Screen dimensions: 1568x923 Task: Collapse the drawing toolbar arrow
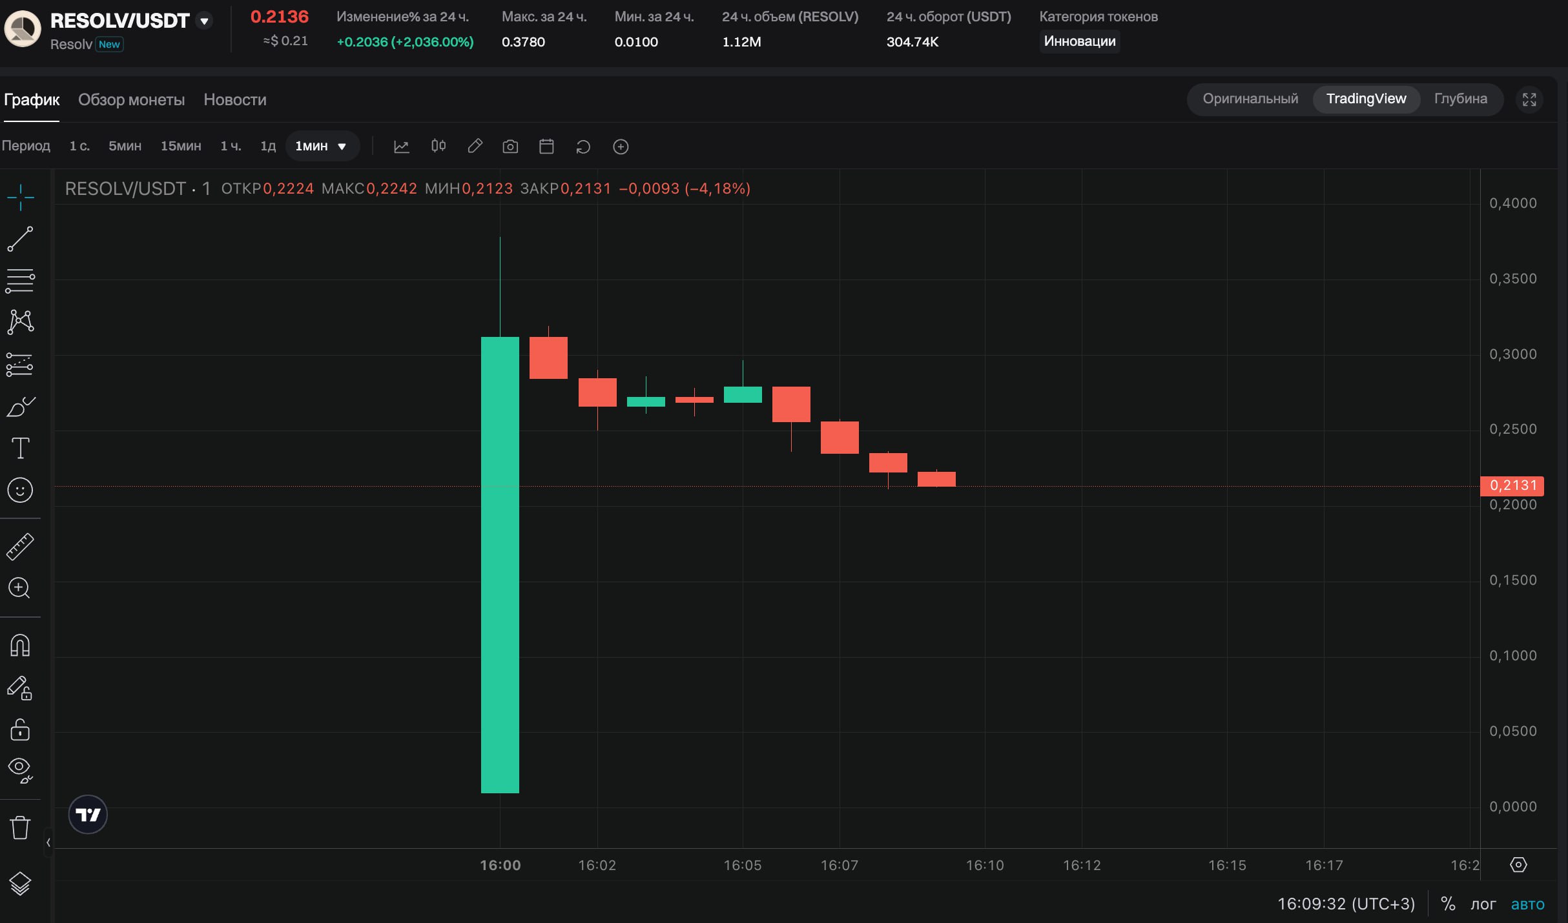pyautogui.click(x=48, y=842)
